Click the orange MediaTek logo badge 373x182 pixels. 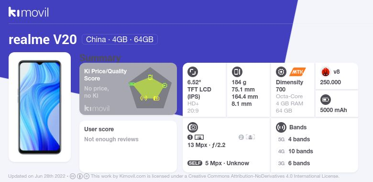pyautogui.click(x=297, y=72)
